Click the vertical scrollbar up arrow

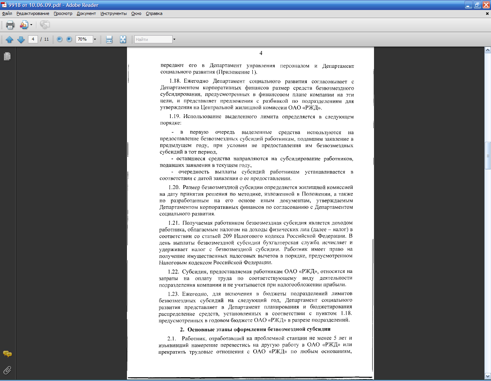tap(488, 50)
